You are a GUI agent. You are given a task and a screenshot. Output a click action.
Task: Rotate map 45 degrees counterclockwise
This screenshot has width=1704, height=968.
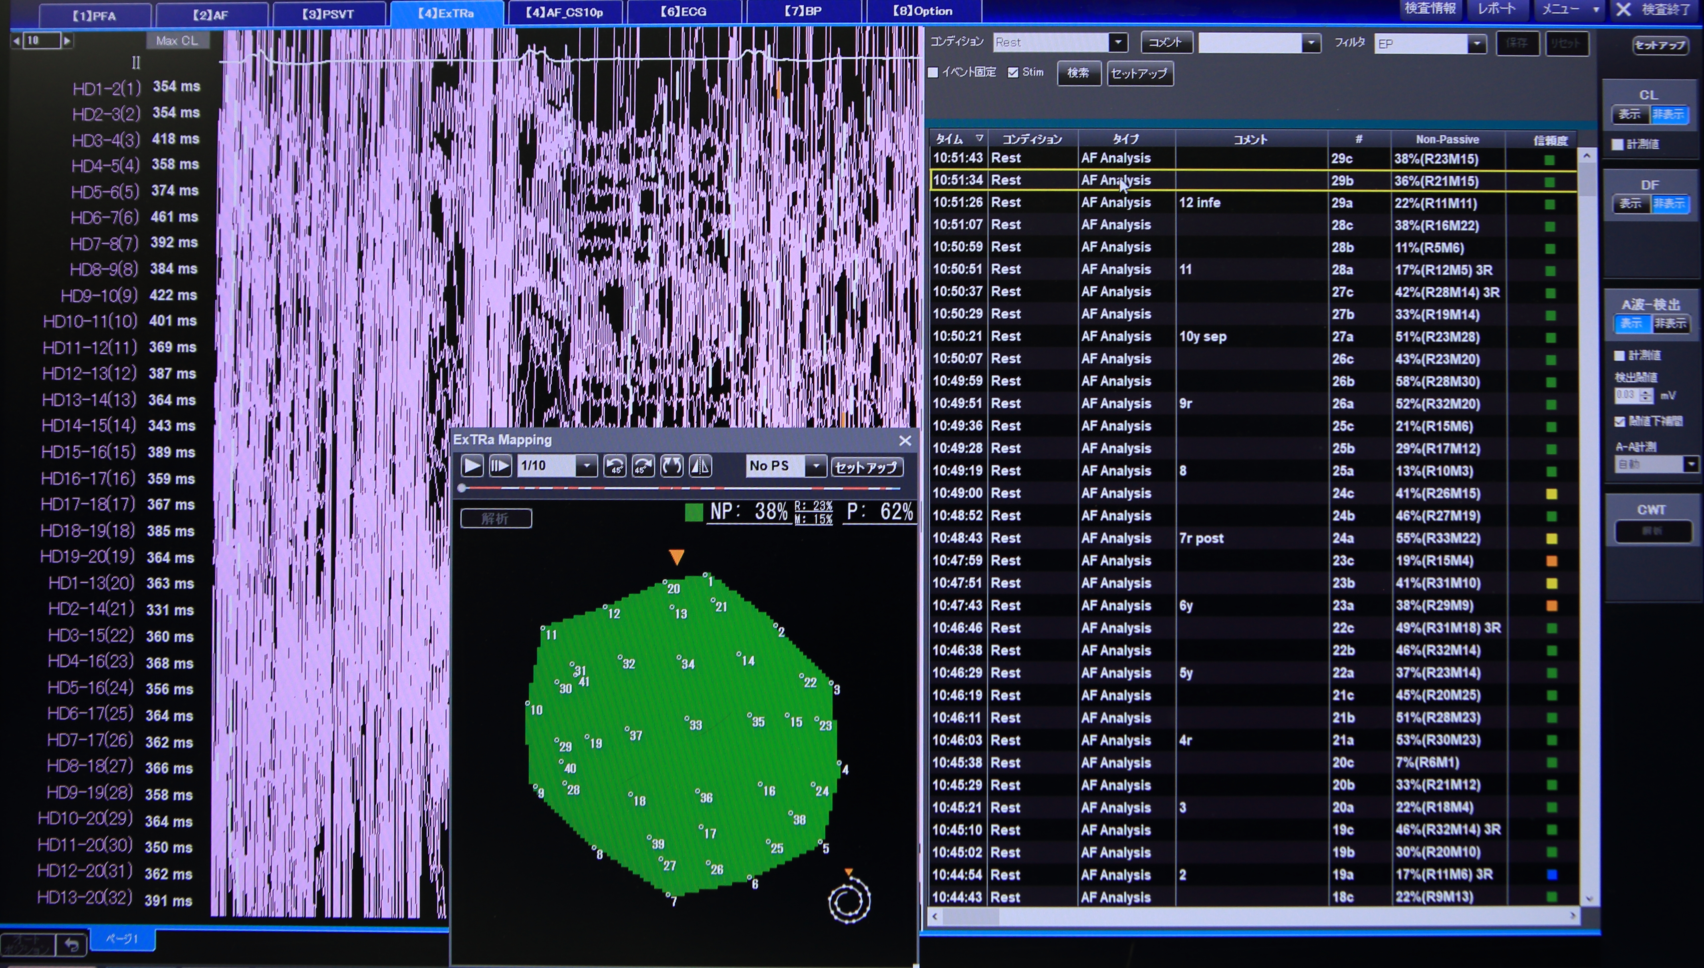pyautogui.click(x=614, y=466)
